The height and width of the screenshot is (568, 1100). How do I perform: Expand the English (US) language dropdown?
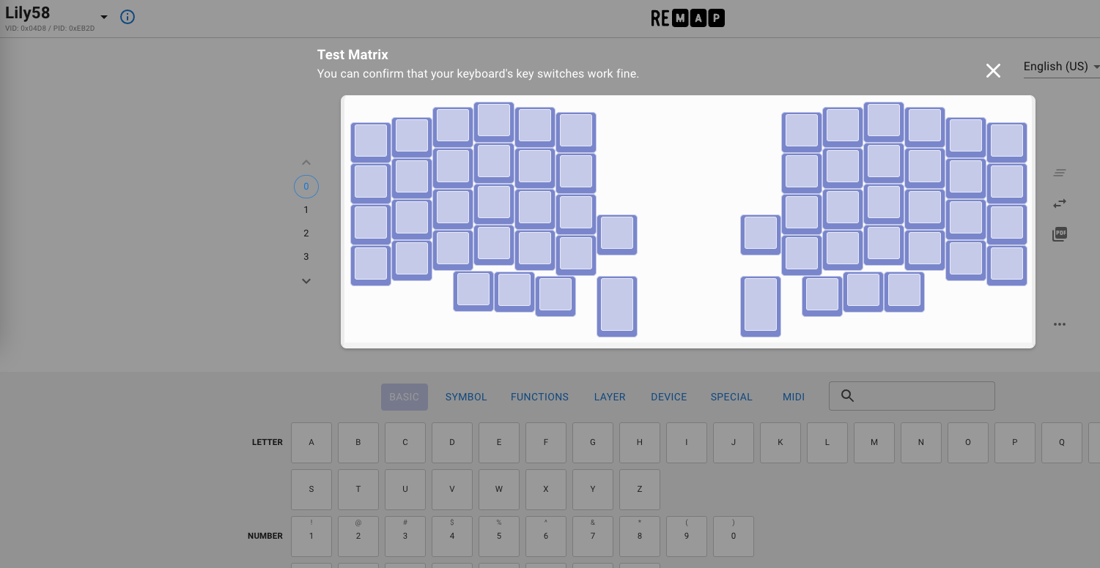pyautogui.click(x=1060, y=67)
